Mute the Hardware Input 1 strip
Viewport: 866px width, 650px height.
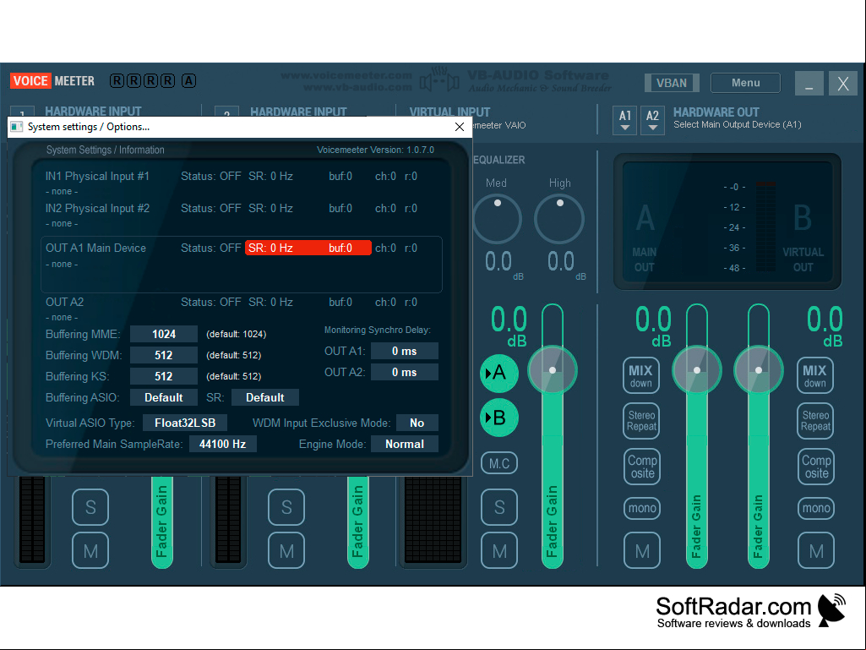coord(90,550)
